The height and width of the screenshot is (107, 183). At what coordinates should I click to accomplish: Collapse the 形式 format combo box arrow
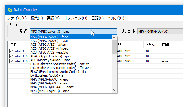(114, 32)
